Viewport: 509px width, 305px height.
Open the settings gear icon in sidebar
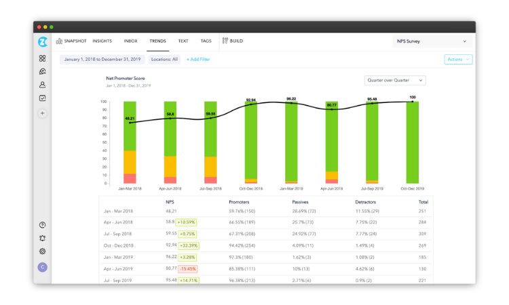point(43,251)
